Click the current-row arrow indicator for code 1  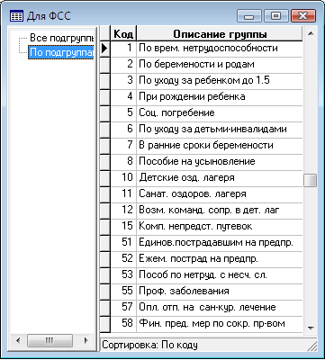(x=105, y=49)
